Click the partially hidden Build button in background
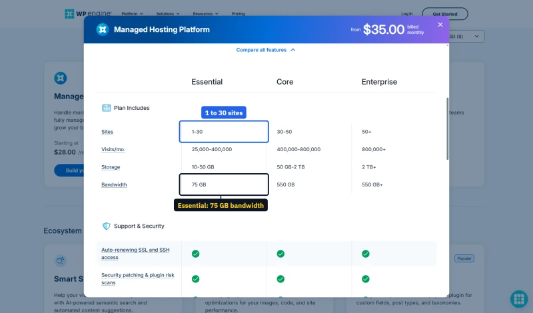533x313 pixels. [x=69, y=170]
